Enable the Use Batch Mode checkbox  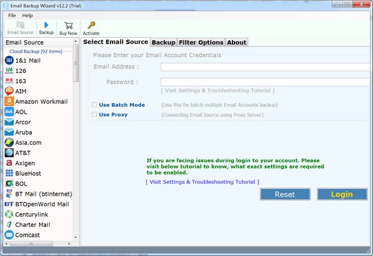[94, 105]
